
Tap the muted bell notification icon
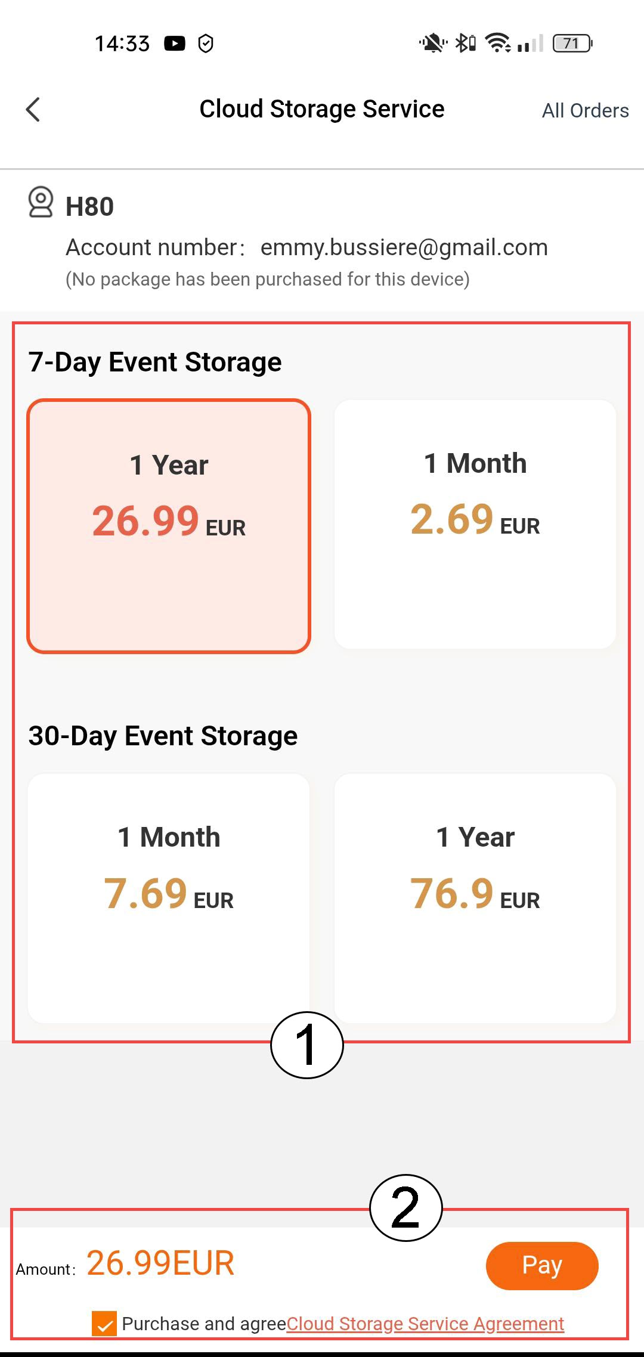pyautogui.click(x=432, y=44)
